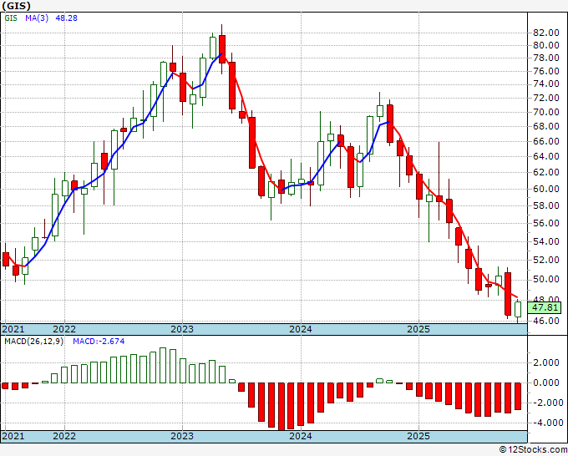Select the green GIS legend label

pyautogui.click(x=11, y=18)
